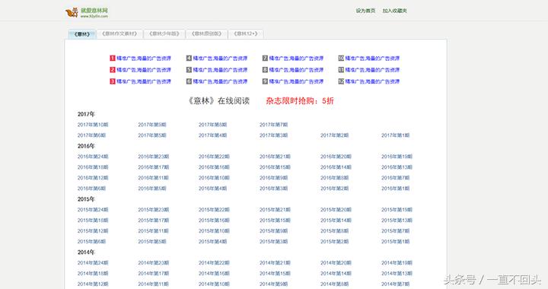Click the squirrel logo of the site

(x=72, y=13)
